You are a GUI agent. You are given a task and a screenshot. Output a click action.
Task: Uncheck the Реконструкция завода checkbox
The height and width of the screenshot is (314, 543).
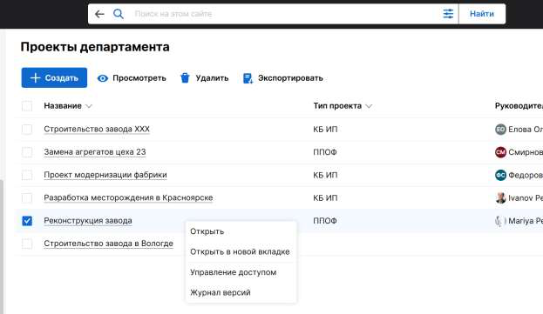[27, 221]
